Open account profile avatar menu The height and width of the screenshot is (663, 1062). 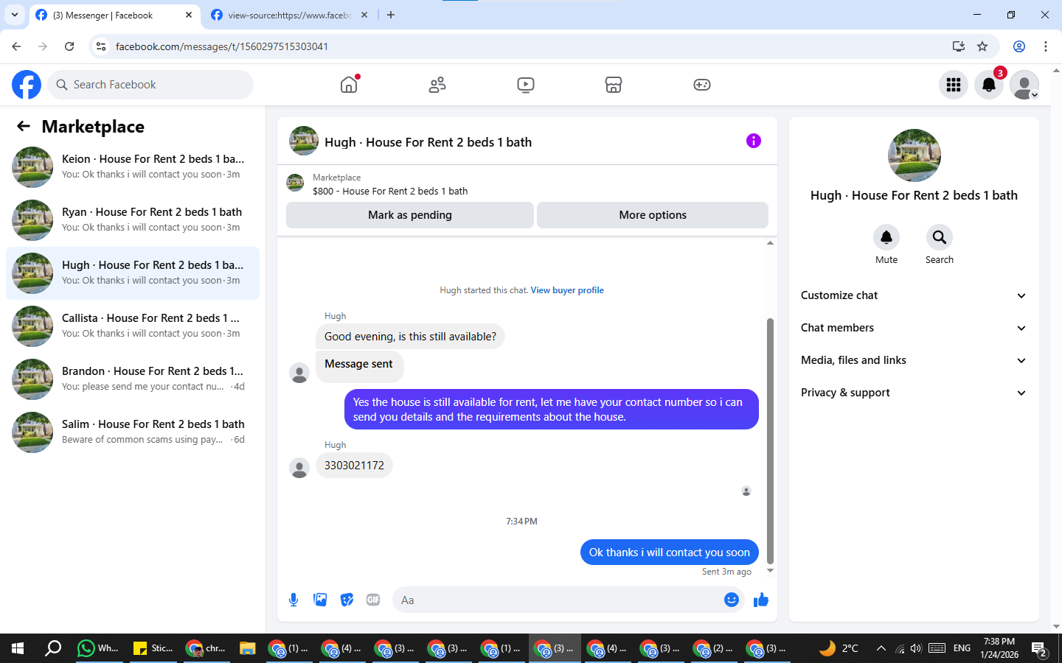click(x=1024, y=85)
